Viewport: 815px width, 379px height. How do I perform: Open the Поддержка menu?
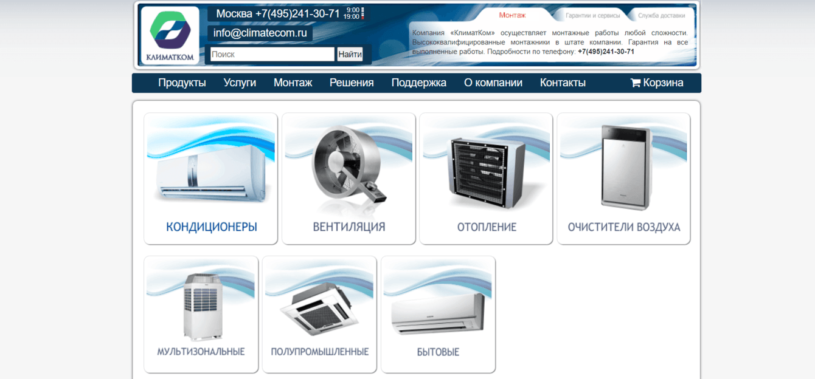[418, 83]
